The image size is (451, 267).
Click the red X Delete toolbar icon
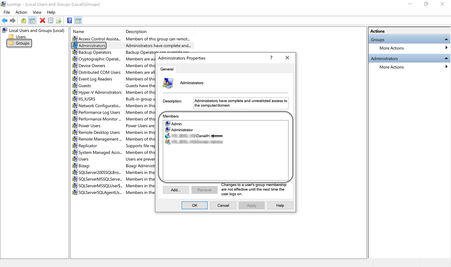(43, 21)
